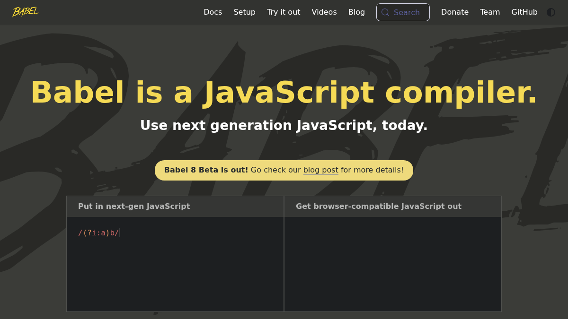Open the GitHub link
The width and height of the screenshot is (568, 319).
click(x=524, y=12)
